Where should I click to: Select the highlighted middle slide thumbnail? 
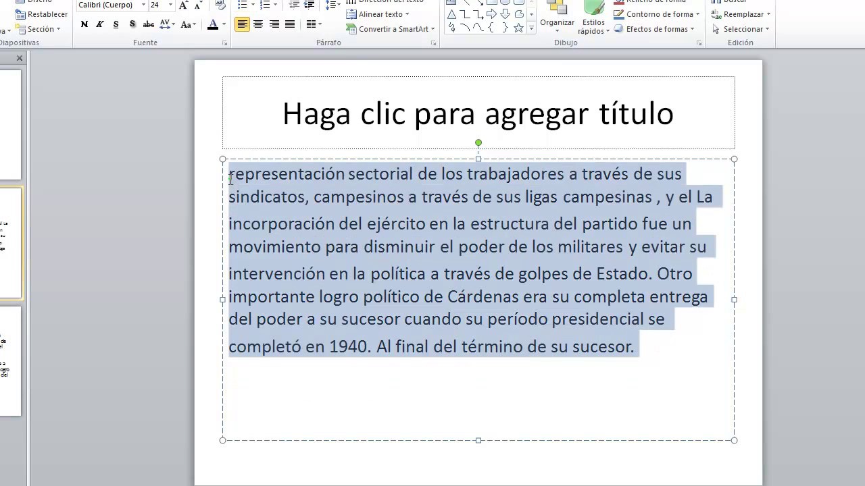[x=10, y=243]
